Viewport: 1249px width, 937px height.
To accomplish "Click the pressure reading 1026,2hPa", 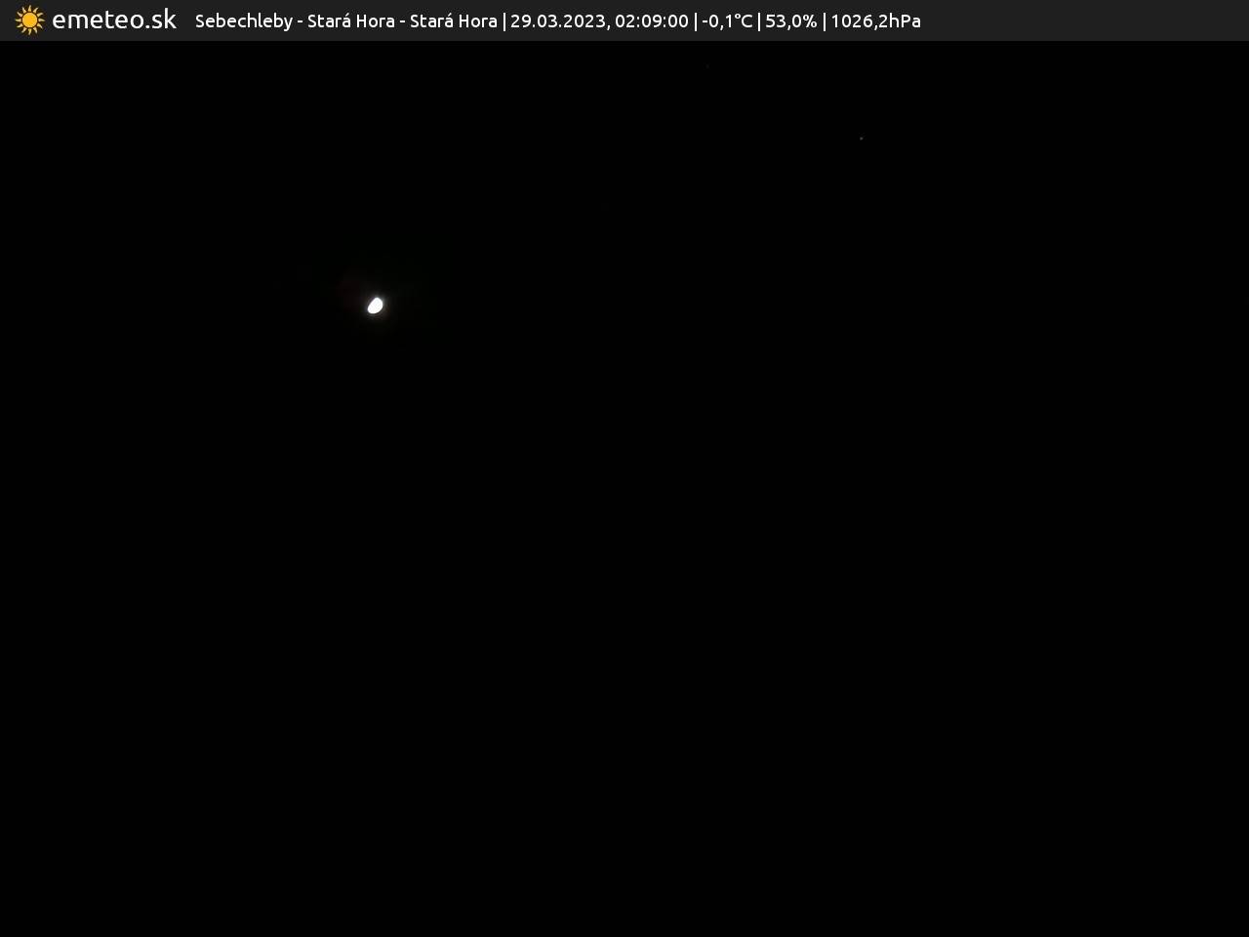I will [x=875, y=21].
